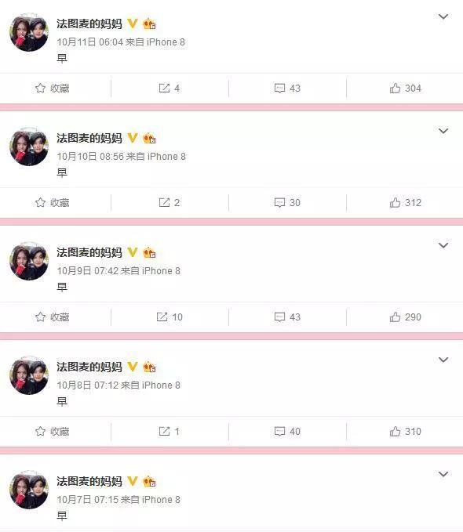Open comments on the October 8 post
The height and width of the screenshot is (532, 463).
click(x=287, y=431)
